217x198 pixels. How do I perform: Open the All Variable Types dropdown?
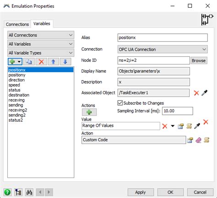pyautogui.click(x=41, y=53)
